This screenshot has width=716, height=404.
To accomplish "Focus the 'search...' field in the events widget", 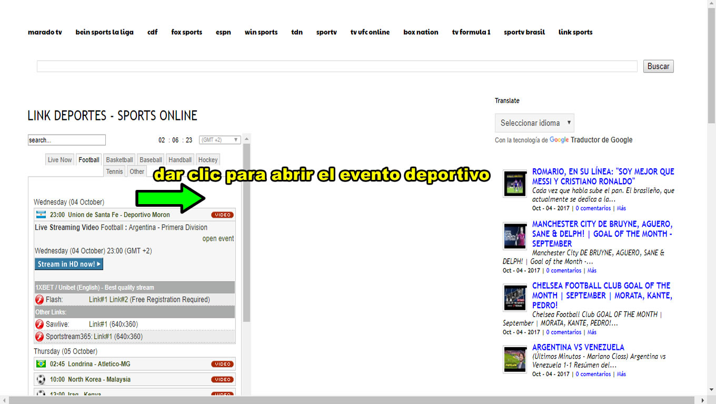I will (x=67, y=140).
